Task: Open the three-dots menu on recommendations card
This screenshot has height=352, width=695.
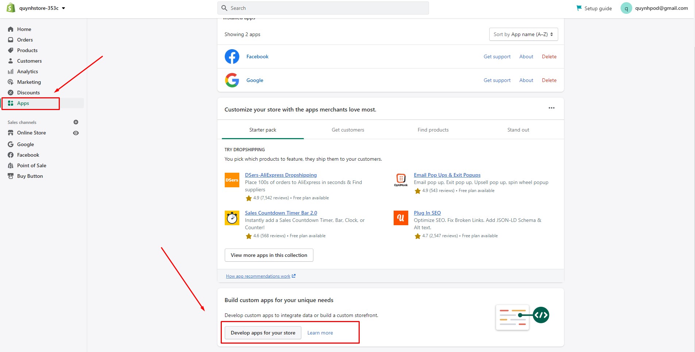Action: (x=552, y=108)
